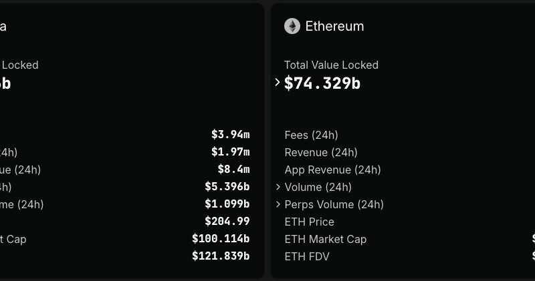Expand Ethereum Total Value Locked breakdown chevron
The height and width of the screenshot is (281, 535).
click(278, 83)
